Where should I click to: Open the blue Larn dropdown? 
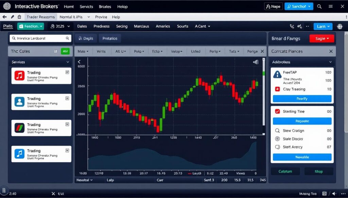pyautogui.click(x=323, y=26)
